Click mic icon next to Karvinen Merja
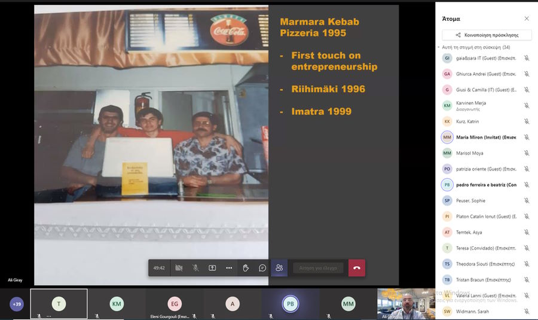The height and width of the screenshot is (320, 538). point(527,106)
